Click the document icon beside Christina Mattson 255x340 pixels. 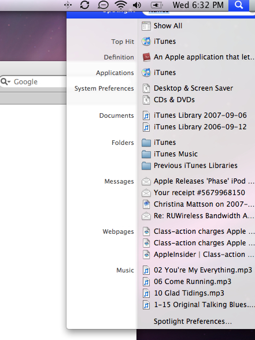pyautogui.click(x=146, y=204)
